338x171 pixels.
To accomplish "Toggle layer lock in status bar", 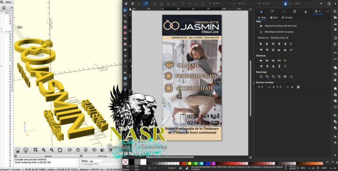I will [187, 168].
